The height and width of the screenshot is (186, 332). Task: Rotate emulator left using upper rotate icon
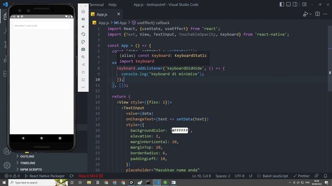[x=83, y=34]
